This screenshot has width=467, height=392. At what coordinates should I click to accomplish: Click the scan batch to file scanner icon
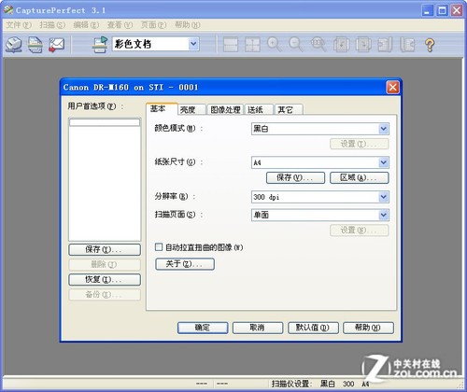coord(14,44)
